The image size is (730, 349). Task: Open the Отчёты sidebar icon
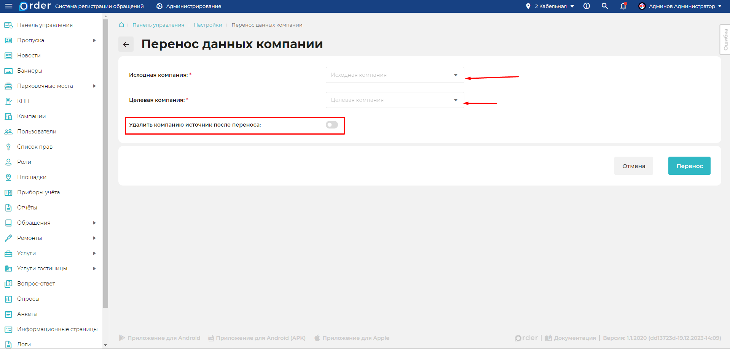click(x=8, y=208)
